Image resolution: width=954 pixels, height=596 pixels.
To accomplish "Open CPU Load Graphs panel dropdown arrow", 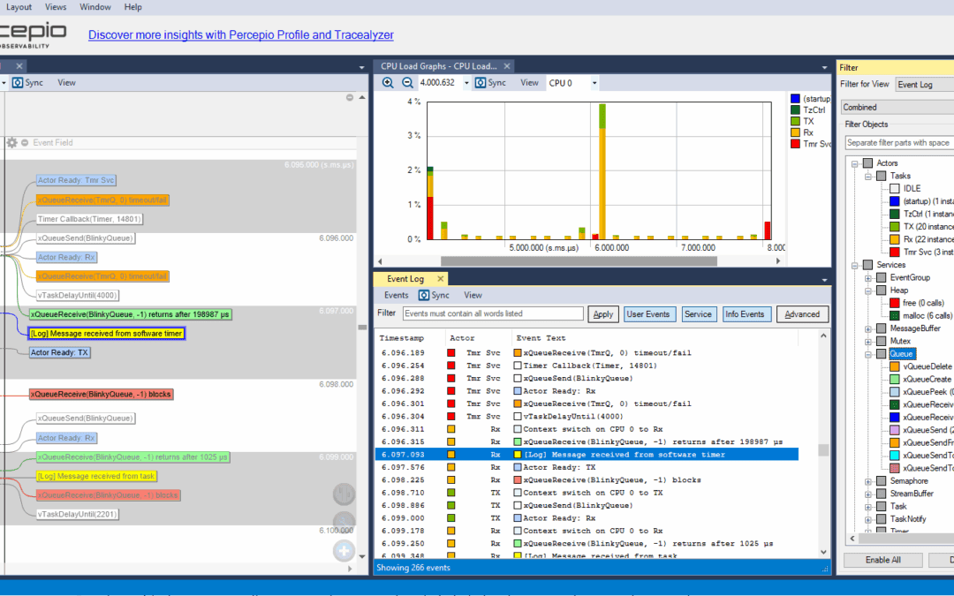I will click(x=824, y=67).
